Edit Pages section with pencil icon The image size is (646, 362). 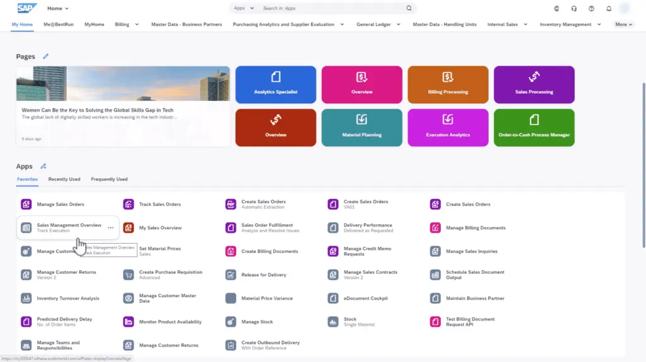pyautogui.click(x=45, y=57)
